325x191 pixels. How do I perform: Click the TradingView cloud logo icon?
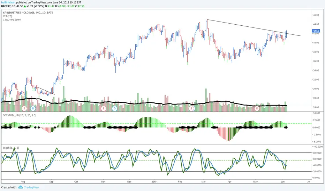click(x=21, y=187)
